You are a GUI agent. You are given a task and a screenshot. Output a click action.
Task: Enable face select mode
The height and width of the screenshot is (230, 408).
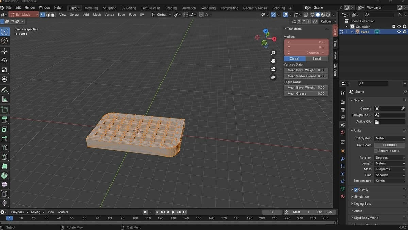coord(53,15)
